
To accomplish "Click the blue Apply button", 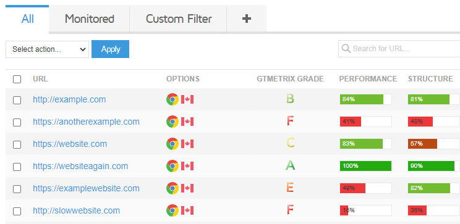I will coord(110,49).
